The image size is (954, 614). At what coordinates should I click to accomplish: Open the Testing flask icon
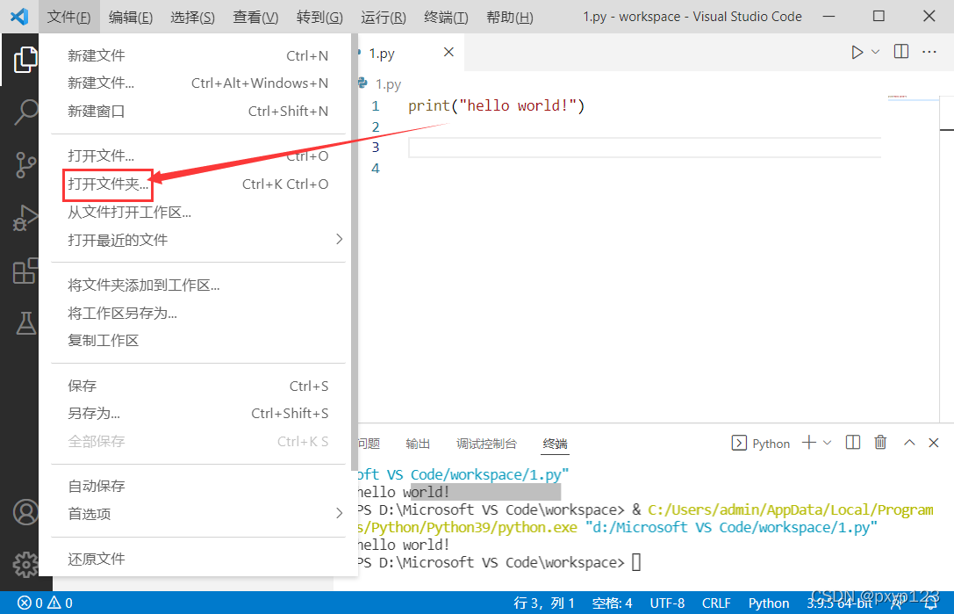coord(25,323)
